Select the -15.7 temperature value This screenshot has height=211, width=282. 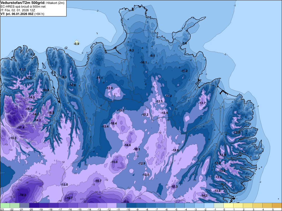[x=98, y=181]
